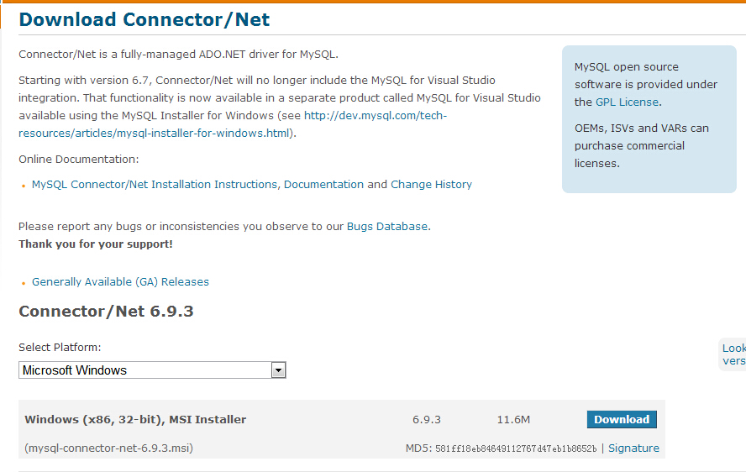Open the GPL License link
746x472 pixels.
pos(627,102)
